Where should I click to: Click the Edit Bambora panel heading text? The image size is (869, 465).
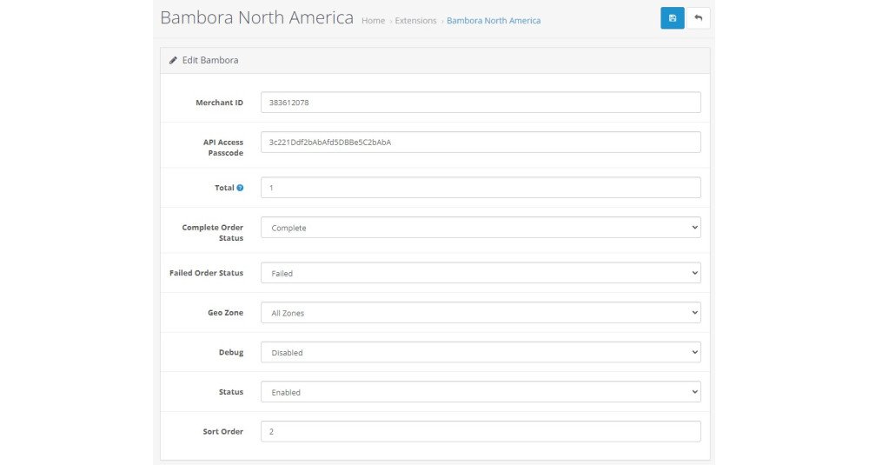point(210,60)
